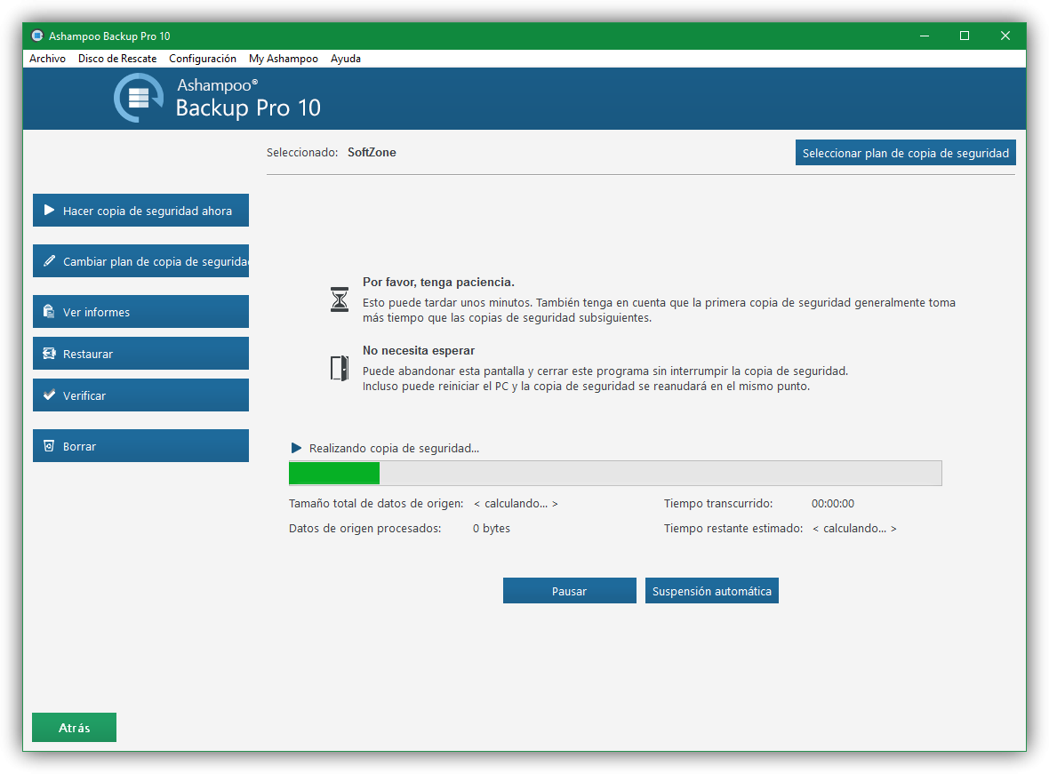
Task: Click the door icon next to No necesita esperar
Action: 340,368
